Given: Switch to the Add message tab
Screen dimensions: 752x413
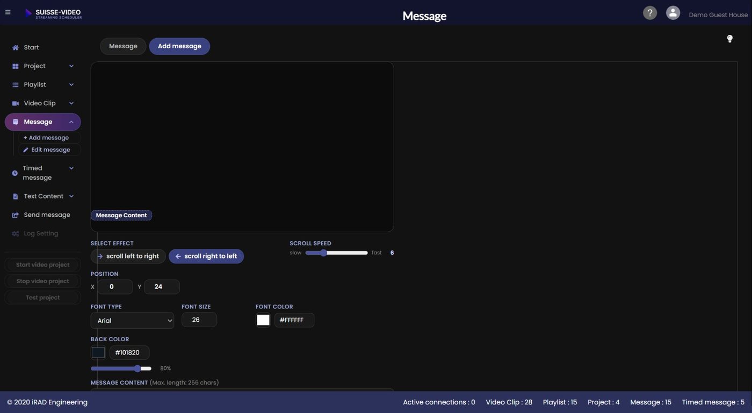Looking at the screenshot, I should pos(179,46).
